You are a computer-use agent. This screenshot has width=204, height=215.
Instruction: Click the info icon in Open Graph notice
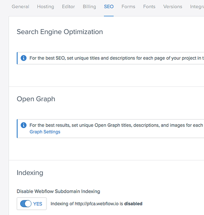(24, 125)
